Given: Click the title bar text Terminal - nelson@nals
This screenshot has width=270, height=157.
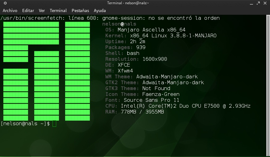Looking at the screenshot, I should coord(128,3).
